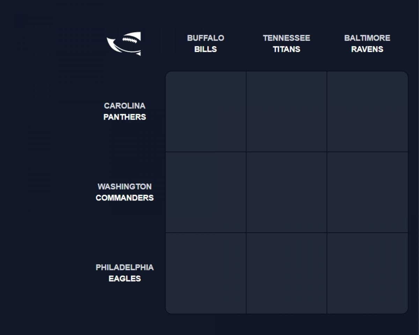Click the center Commanders–Titans cell
Screen dimensions: 419x335
point(287,192)
